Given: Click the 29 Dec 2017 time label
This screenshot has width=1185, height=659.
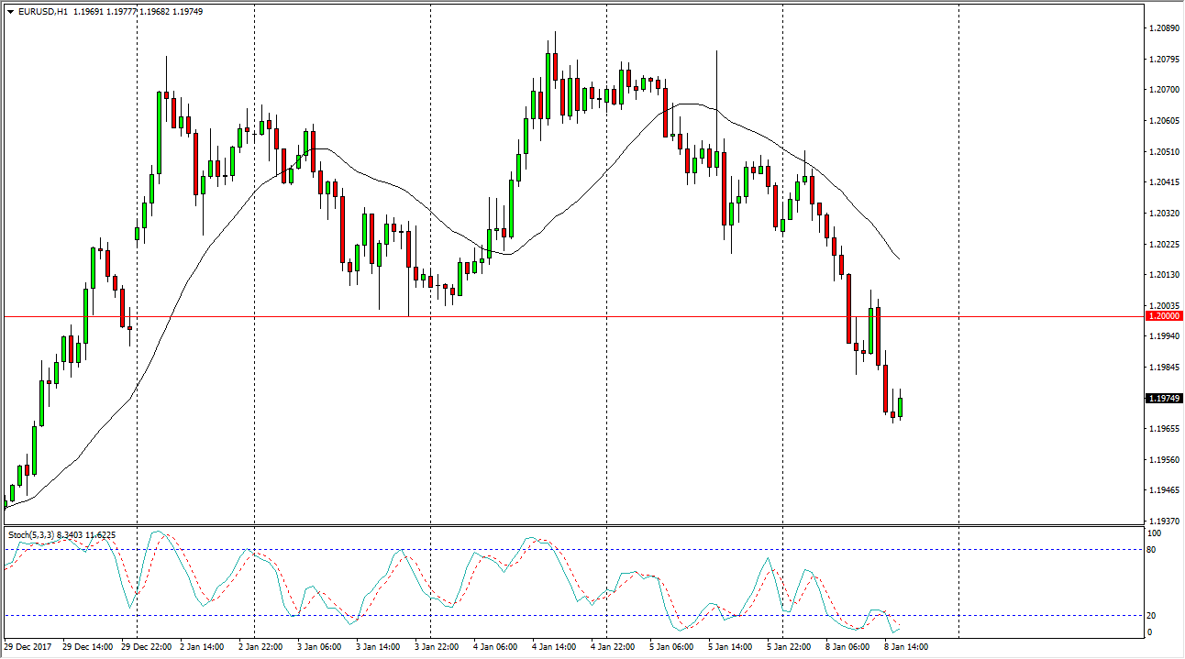Looking at the screenshot, I should coord(28,647).
